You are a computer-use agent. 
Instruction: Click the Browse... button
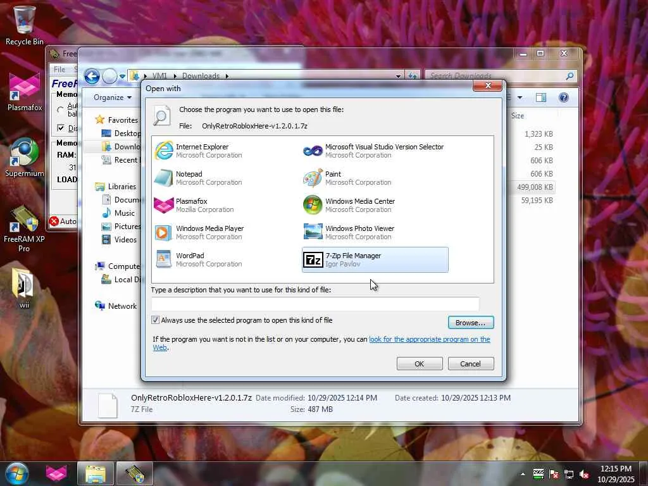(x=471, y=322)
